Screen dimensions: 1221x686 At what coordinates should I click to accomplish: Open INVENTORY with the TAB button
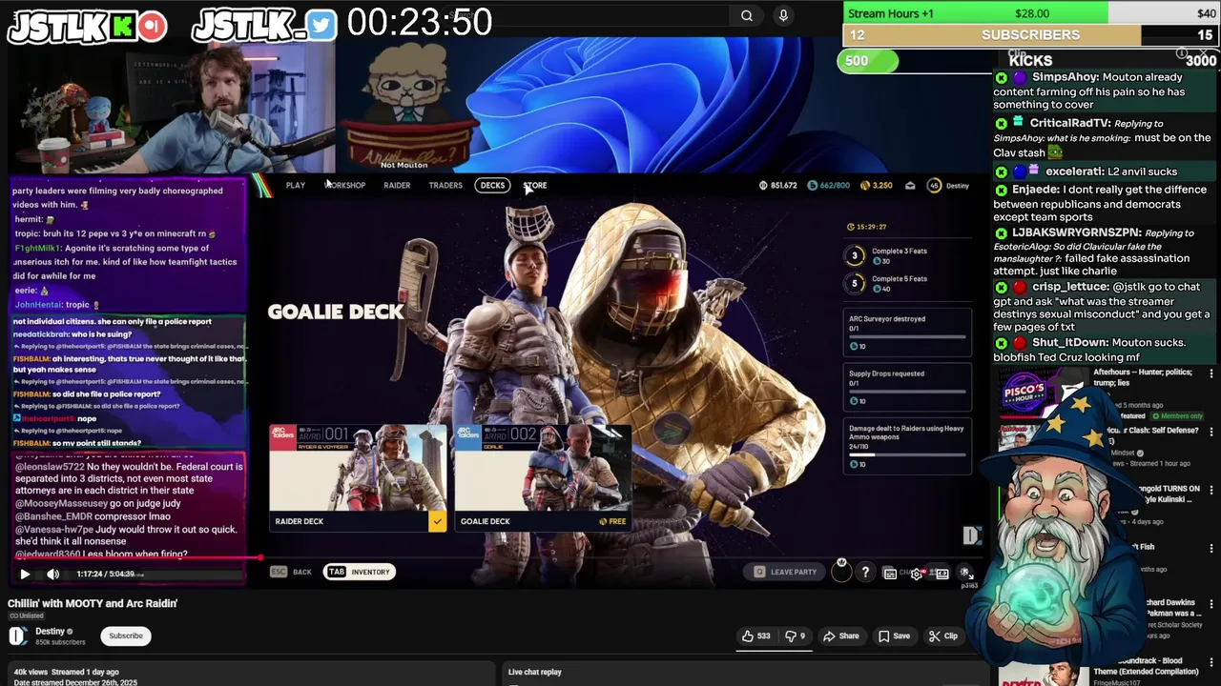coord(360,572)
